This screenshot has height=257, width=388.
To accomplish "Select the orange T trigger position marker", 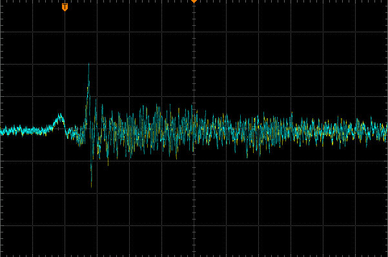I will click(65, 7).
